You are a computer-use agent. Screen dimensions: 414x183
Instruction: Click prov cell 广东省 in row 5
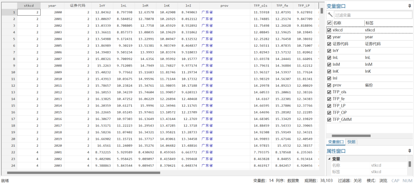tap(225, 39)
